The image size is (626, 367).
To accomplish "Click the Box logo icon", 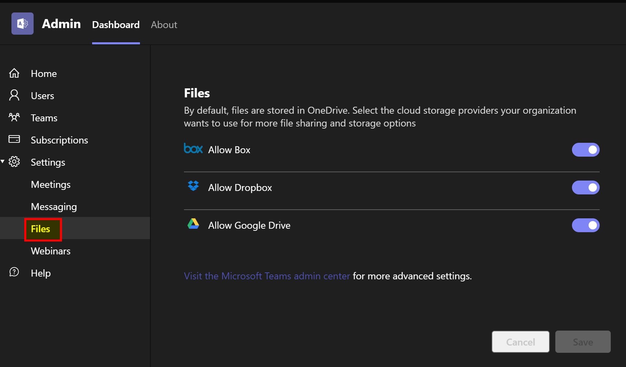I will (193, 149).
